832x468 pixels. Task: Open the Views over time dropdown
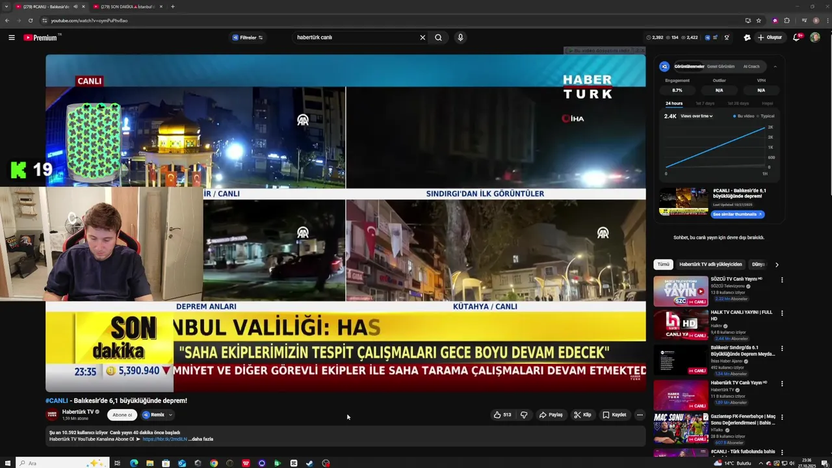(697, 116)
